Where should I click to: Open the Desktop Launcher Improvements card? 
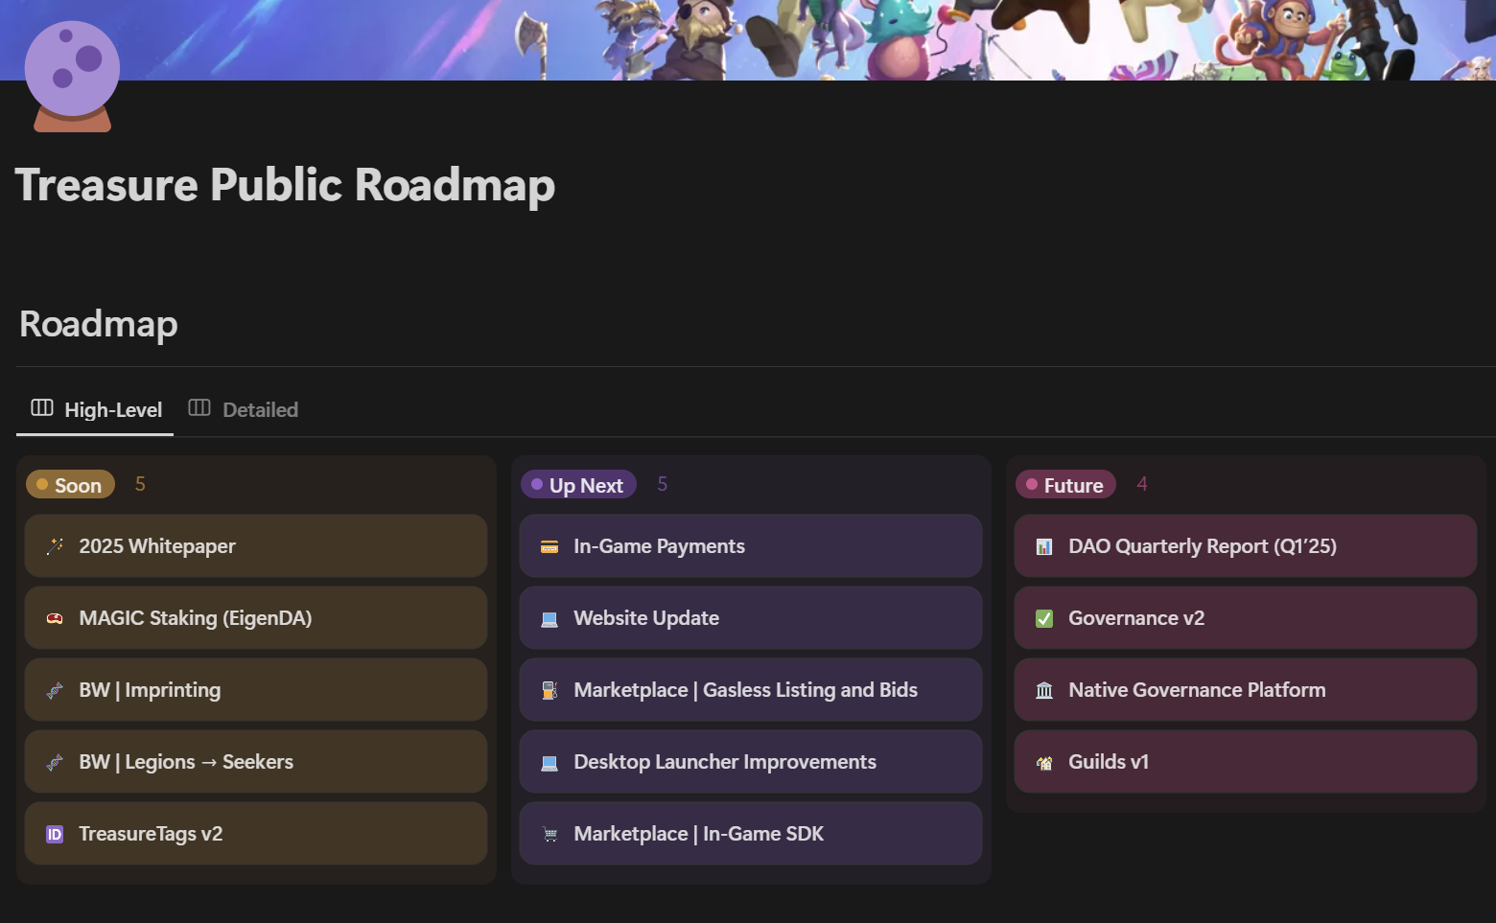(x=751, y=762)
